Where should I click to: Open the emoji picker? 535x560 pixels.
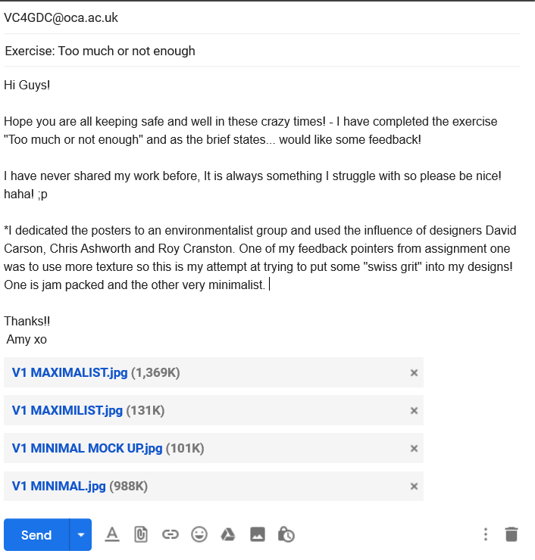pos(199,534)
